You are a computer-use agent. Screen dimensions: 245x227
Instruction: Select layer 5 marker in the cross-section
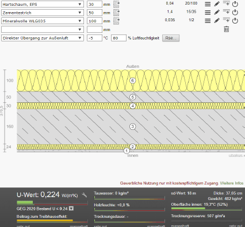click(x=132, y=97)
